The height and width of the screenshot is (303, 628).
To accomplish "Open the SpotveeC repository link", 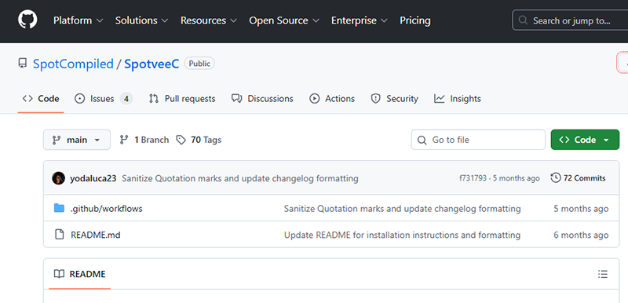I will click(x=152, y=64).
